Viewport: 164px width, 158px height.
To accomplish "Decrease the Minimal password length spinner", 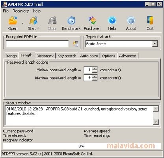I will [95, 71].
